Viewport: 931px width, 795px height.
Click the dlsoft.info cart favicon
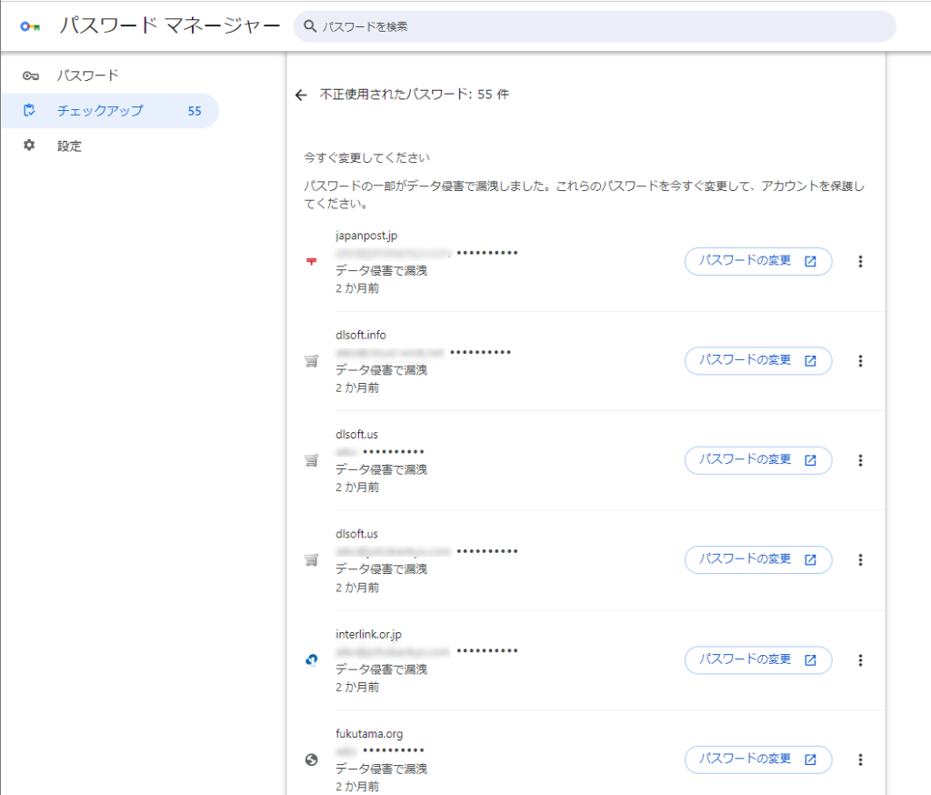point(312,361)
